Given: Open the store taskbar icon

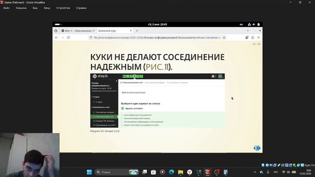Looking at the screenshot, I should click(154, 172).
